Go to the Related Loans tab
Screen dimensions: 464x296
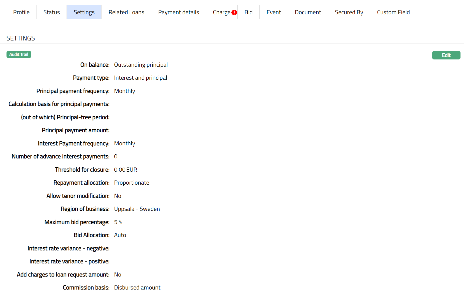[126, 12]
